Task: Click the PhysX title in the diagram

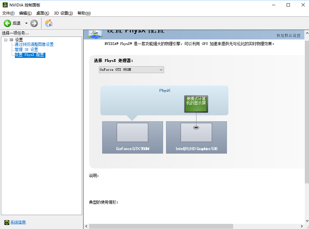Action: pos(165,91)
